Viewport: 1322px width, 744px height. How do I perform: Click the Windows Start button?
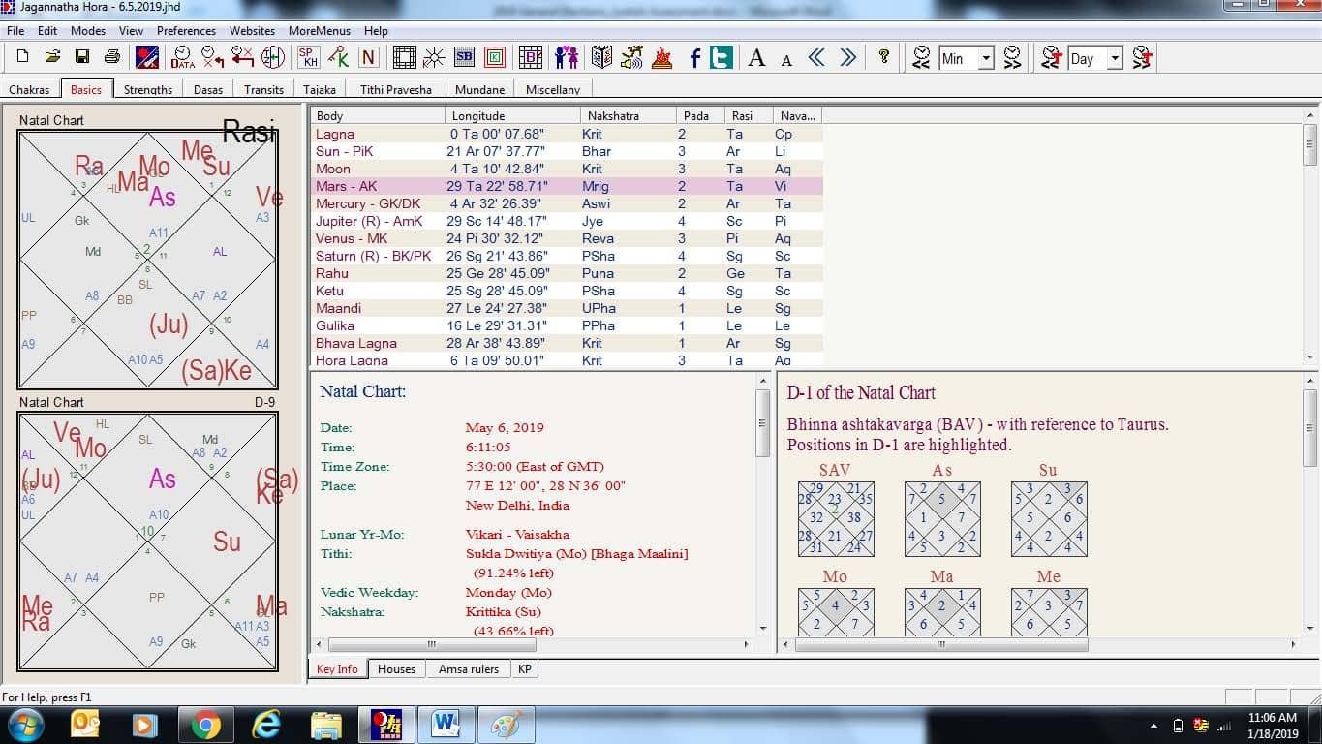point(25,725)
